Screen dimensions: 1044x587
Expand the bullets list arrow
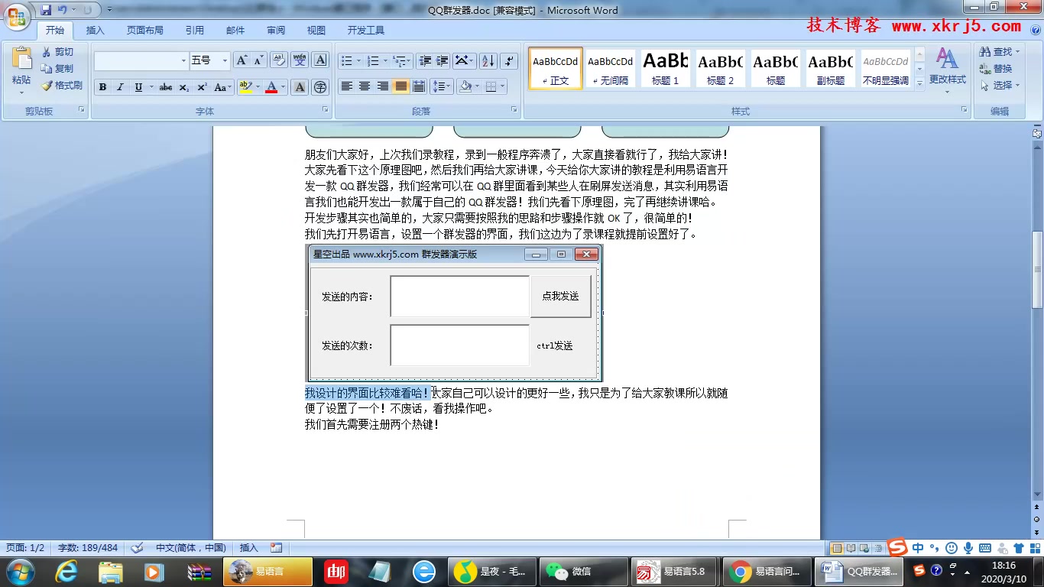tap(359, 60)
